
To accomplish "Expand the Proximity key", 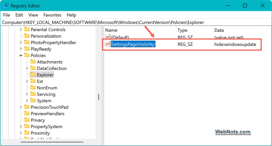I will click(21, 133).
